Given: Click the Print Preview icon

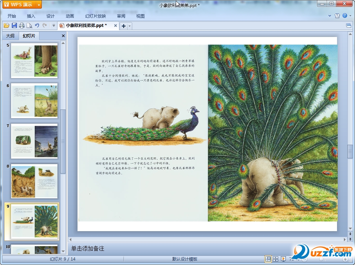Looking at the screenshot, I should pos(29,26).
